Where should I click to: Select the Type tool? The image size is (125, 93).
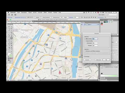[x=11, y=30]
